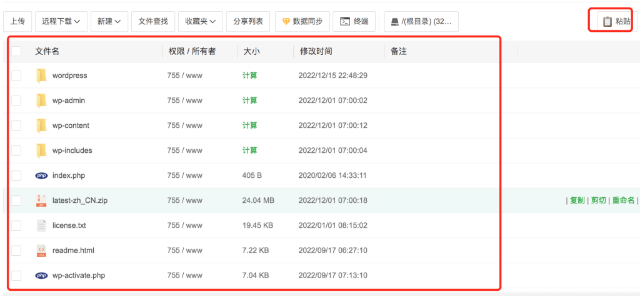The width and height of the screenshot is (640, 297).
Task: Open the 新建 dropdown menu
Action: 109,22
